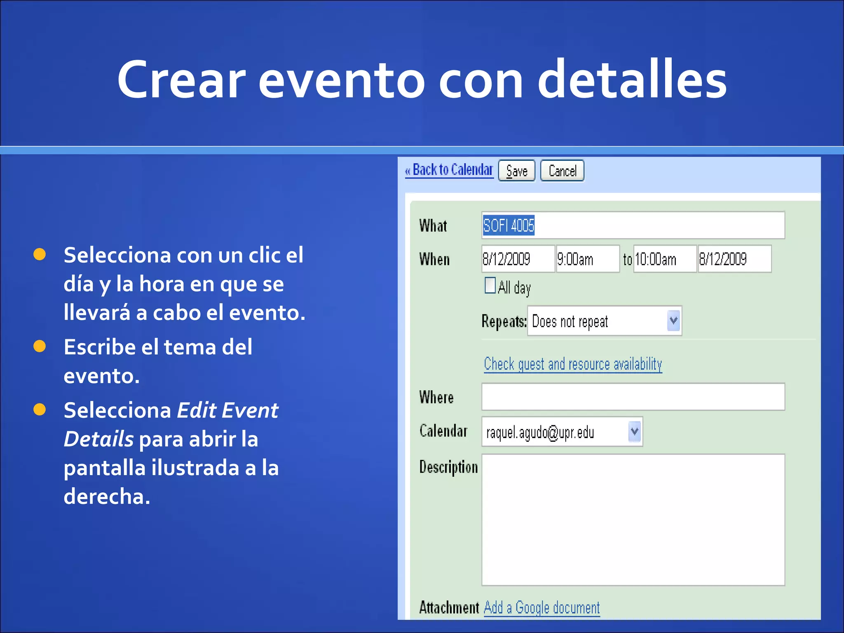
Task: Open the start date field 8/12/2009
Action: point(518,259)
